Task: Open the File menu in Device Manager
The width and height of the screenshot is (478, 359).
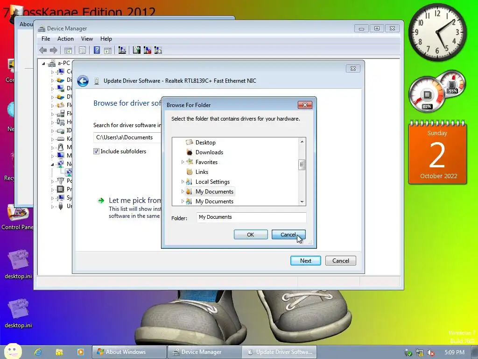Action: click(46, 39)
